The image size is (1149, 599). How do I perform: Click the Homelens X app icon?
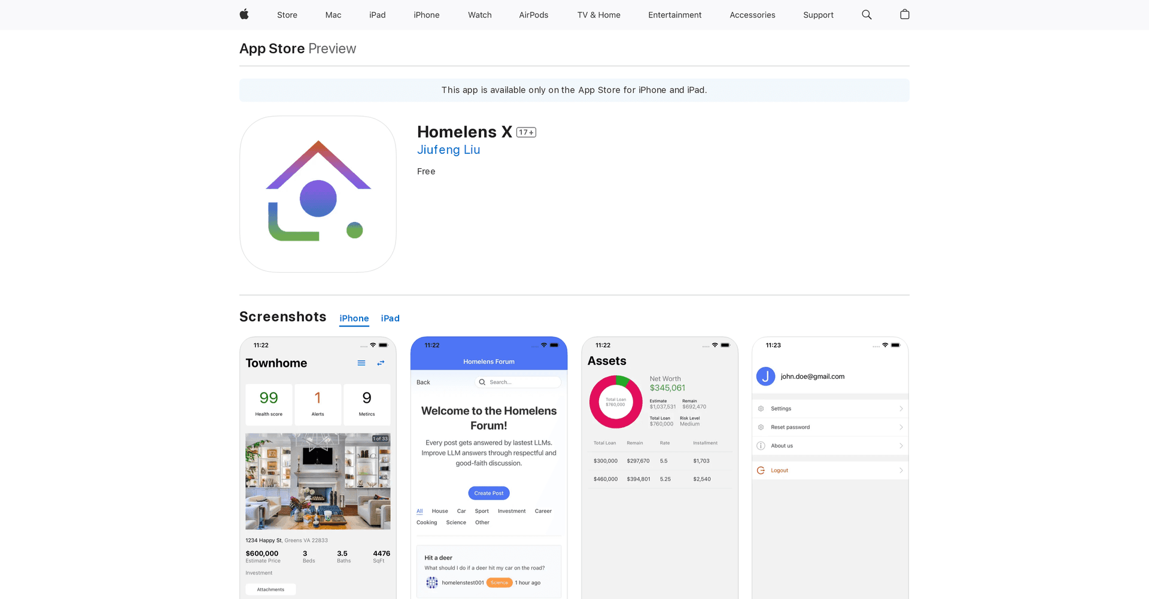point(318,194)
